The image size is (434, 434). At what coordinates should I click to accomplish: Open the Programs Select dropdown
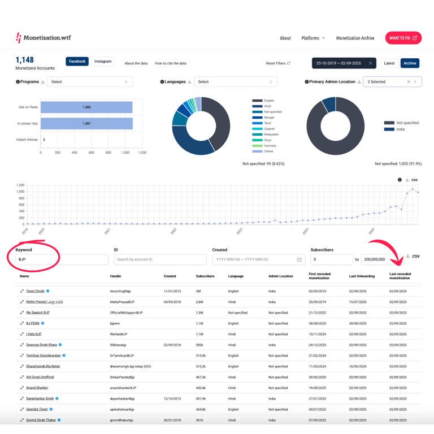90,81
